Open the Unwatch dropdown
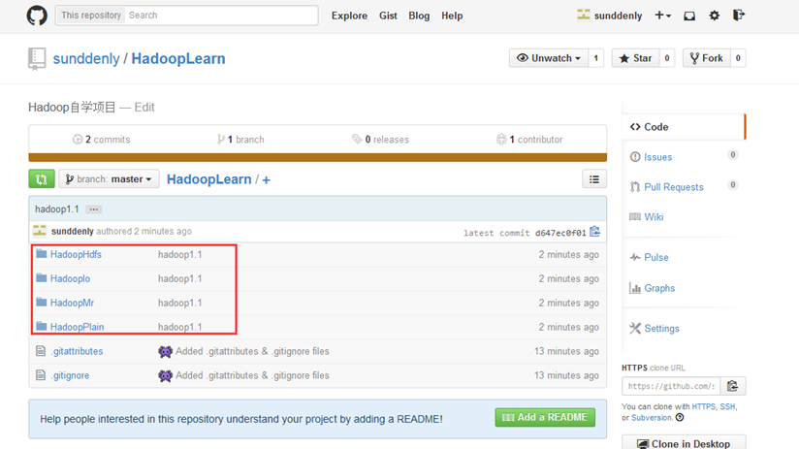 (549, 58)
